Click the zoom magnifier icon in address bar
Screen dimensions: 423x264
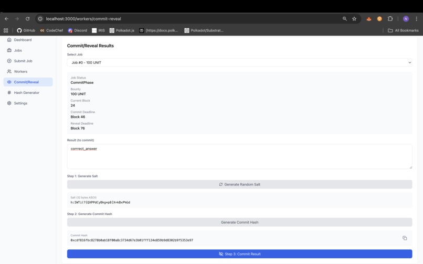coord(344,19)
